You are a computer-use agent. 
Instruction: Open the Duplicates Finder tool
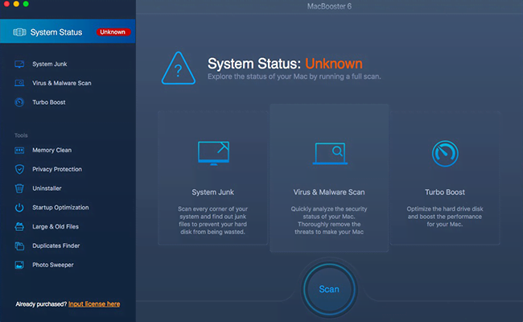click(56, 246)
